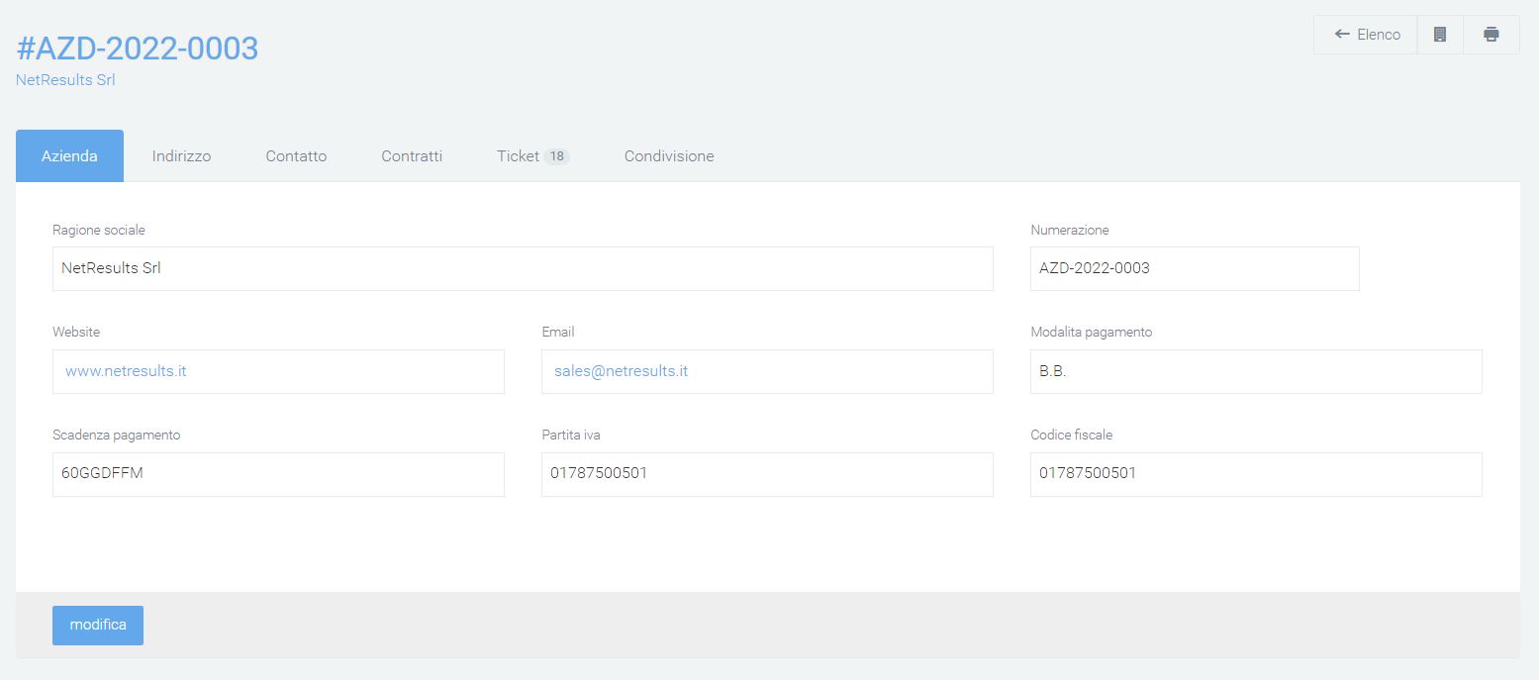
Task: Click the 18 badge on Ticket tab
Action: pos(556,156)
